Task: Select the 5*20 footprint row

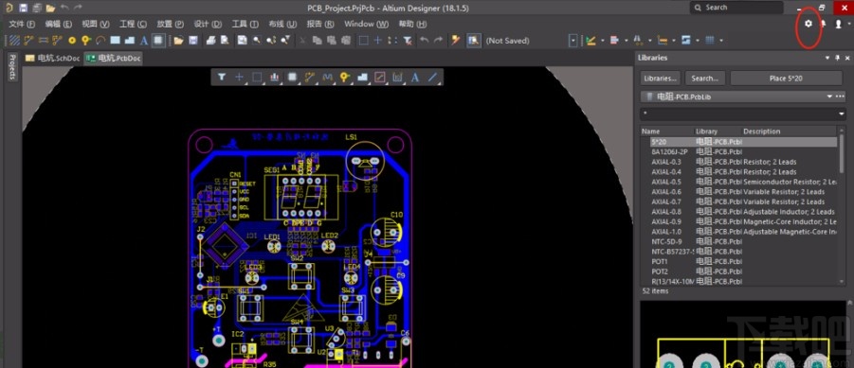Action: [739, 141]
